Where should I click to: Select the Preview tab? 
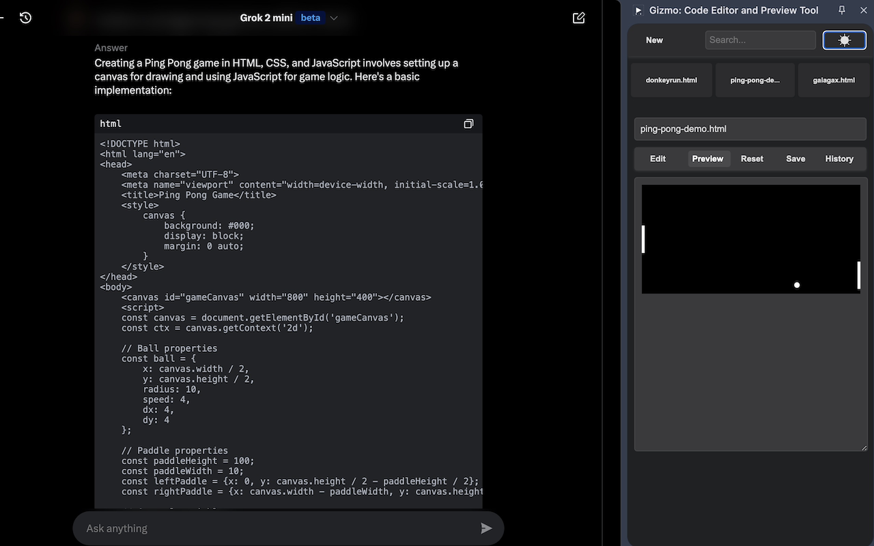(708, 158)
